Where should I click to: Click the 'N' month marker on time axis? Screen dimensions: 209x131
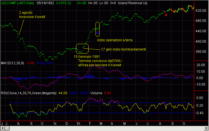(55, 123)
